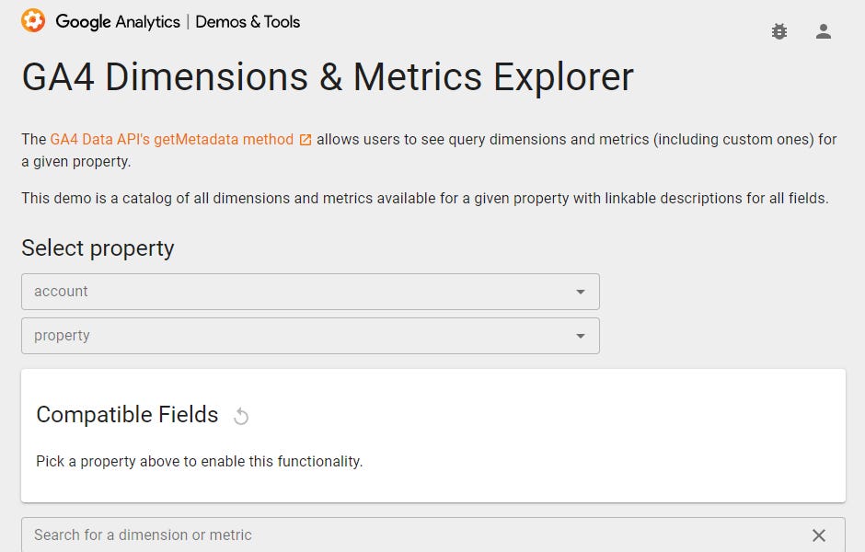
Task: Clear the search using the X icon
Action: coord(819,535)
